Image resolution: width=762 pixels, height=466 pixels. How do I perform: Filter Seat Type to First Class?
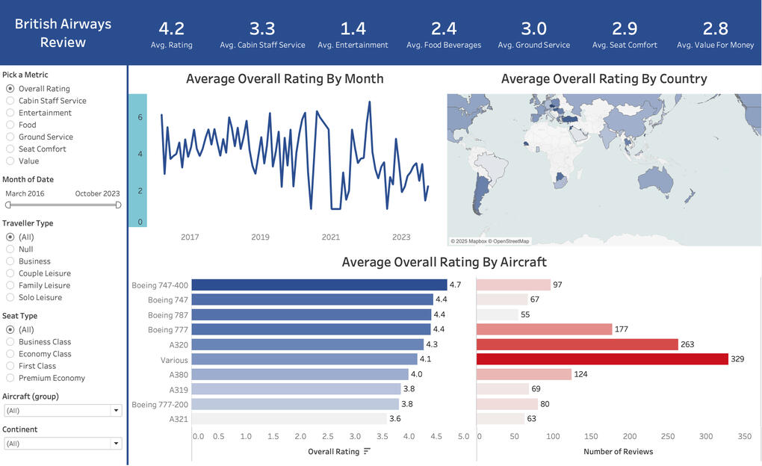(10, 366)
